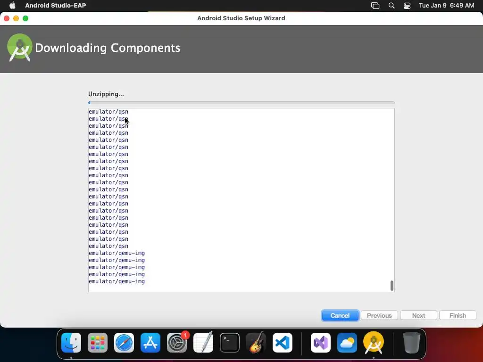Launch Launchpad from the dock
483x362 pixels.
[98, 343]
